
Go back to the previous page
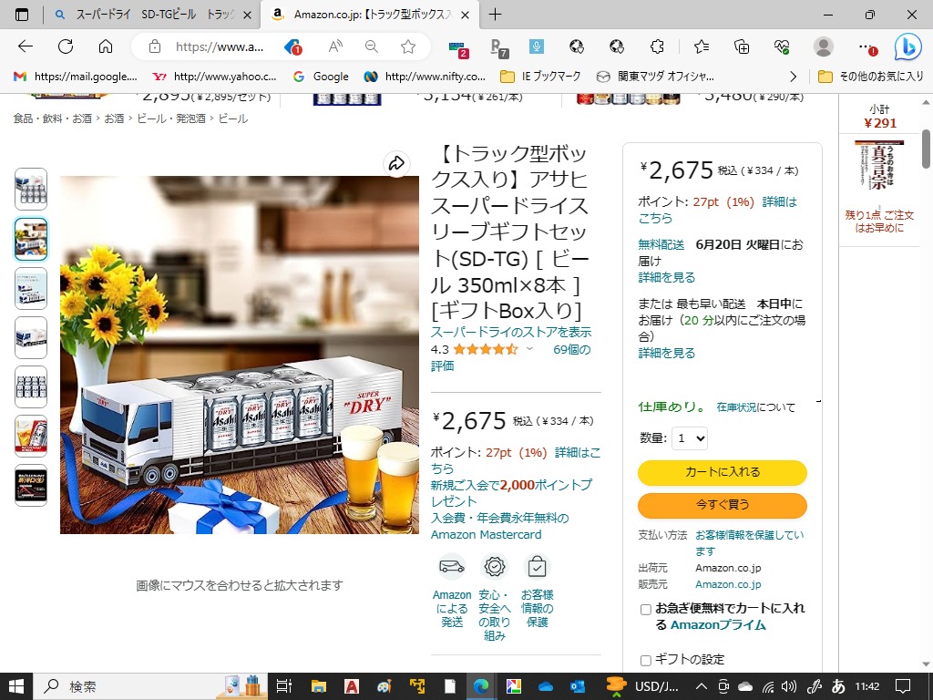(25, 46)
